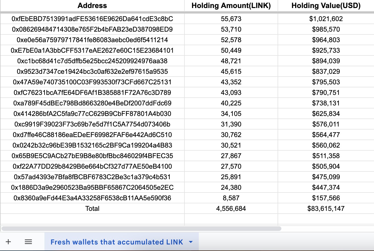Click the add sheet plus icon
Viewport: 374px width, 251px height.
click(8, 242)
